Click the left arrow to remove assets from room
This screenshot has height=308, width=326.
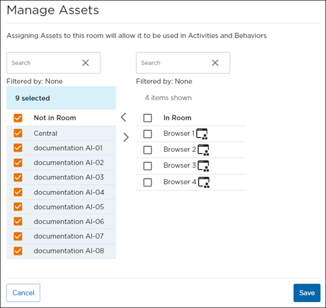pos(123,117)
